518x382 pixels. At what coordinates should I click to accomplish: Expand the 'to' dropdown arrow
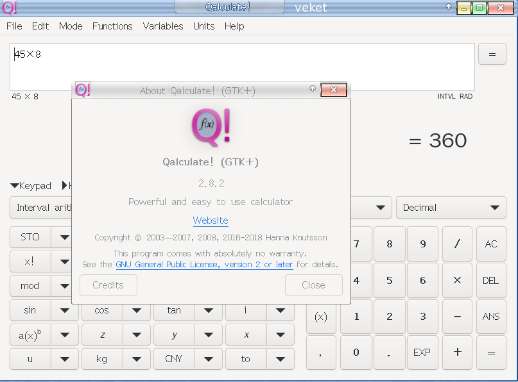[281, 359]
